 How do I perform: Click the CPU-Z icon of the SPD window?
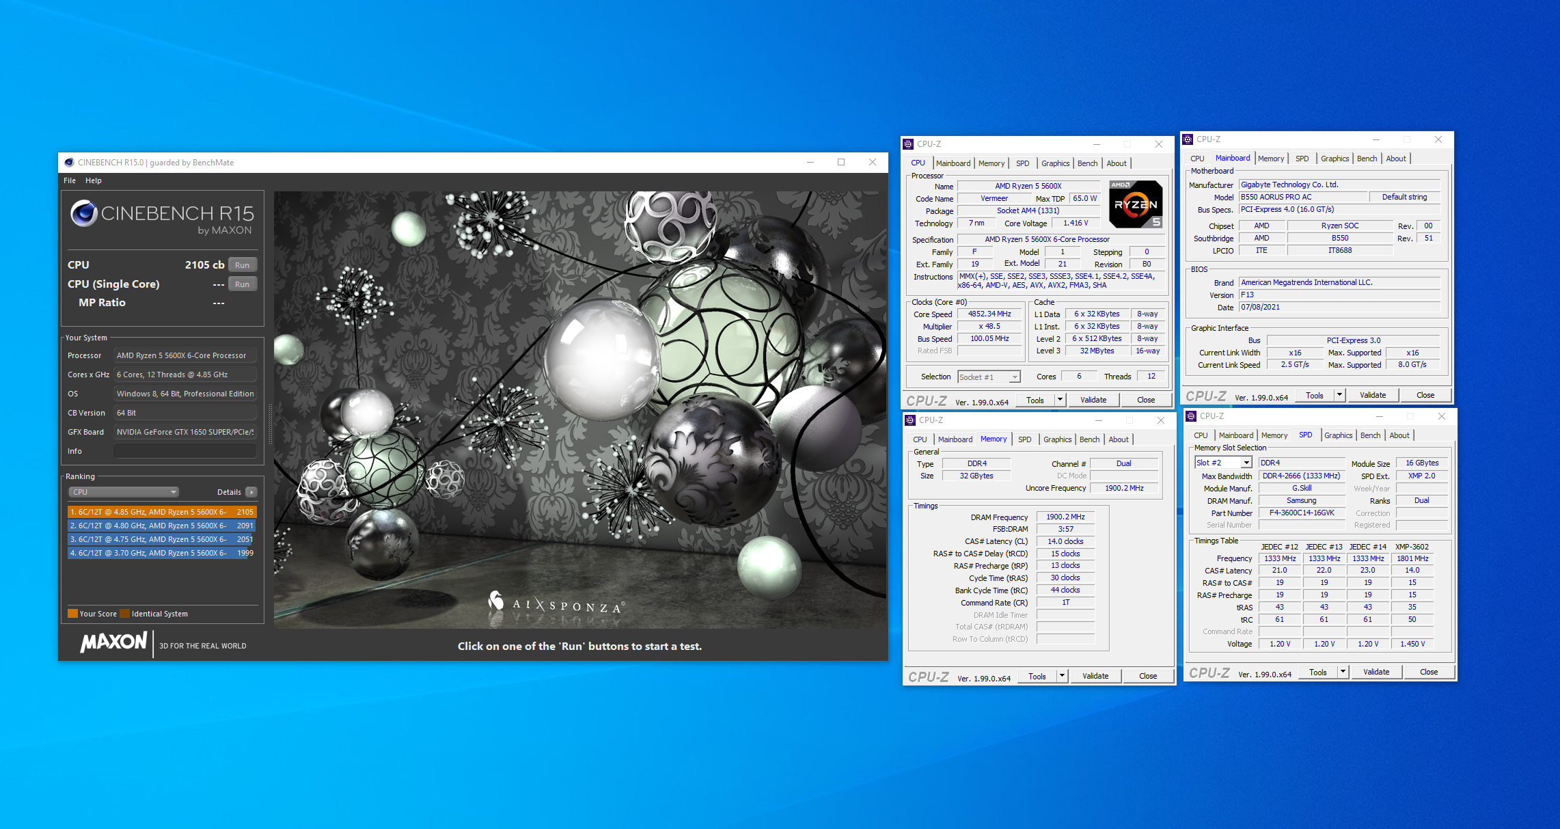tap(1191, 416)
